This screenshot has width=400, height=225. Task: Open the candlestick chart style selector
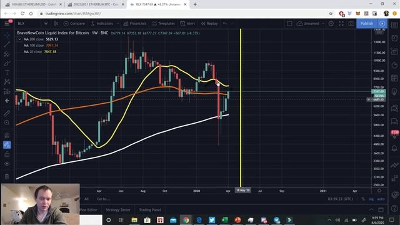pos(56,24)
